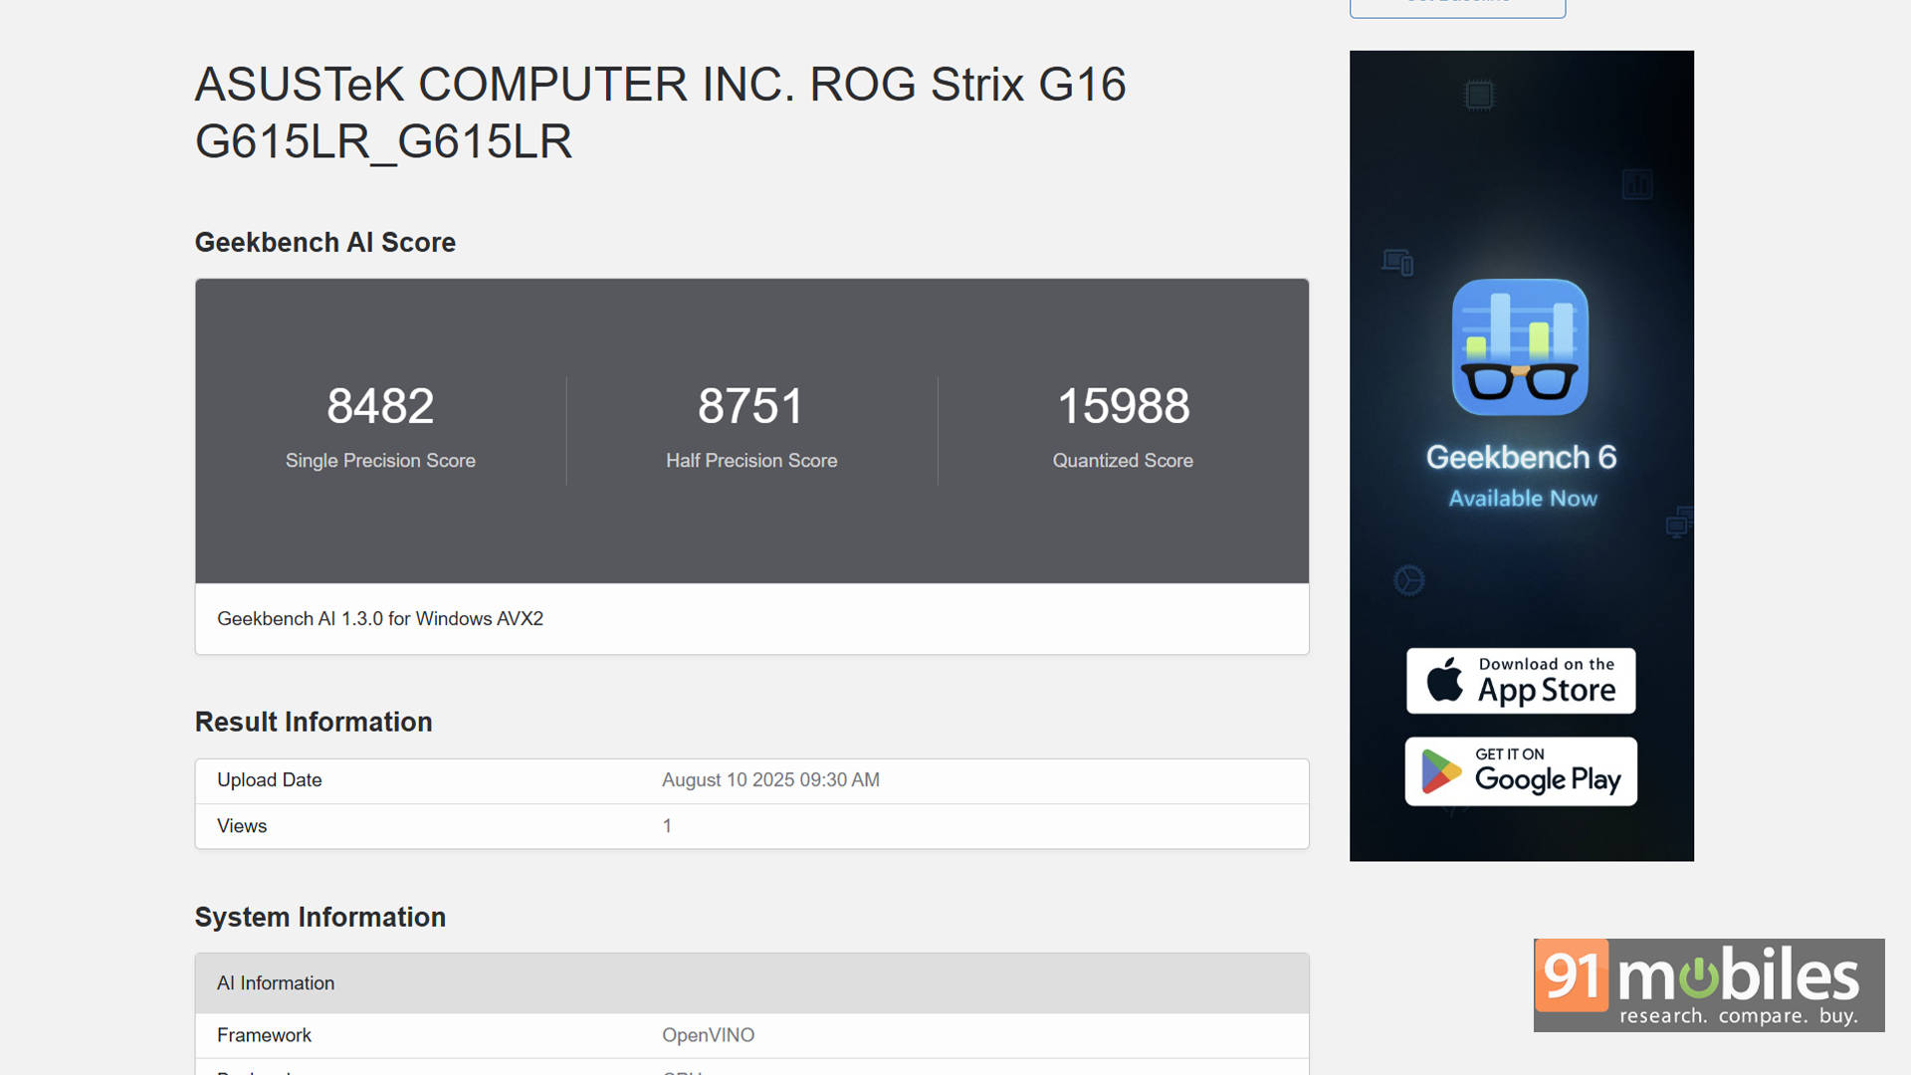Viewport: 1911px width, 1075px height.
Task: Click the ROG Strix G16 page title
Action: [660, 85]
